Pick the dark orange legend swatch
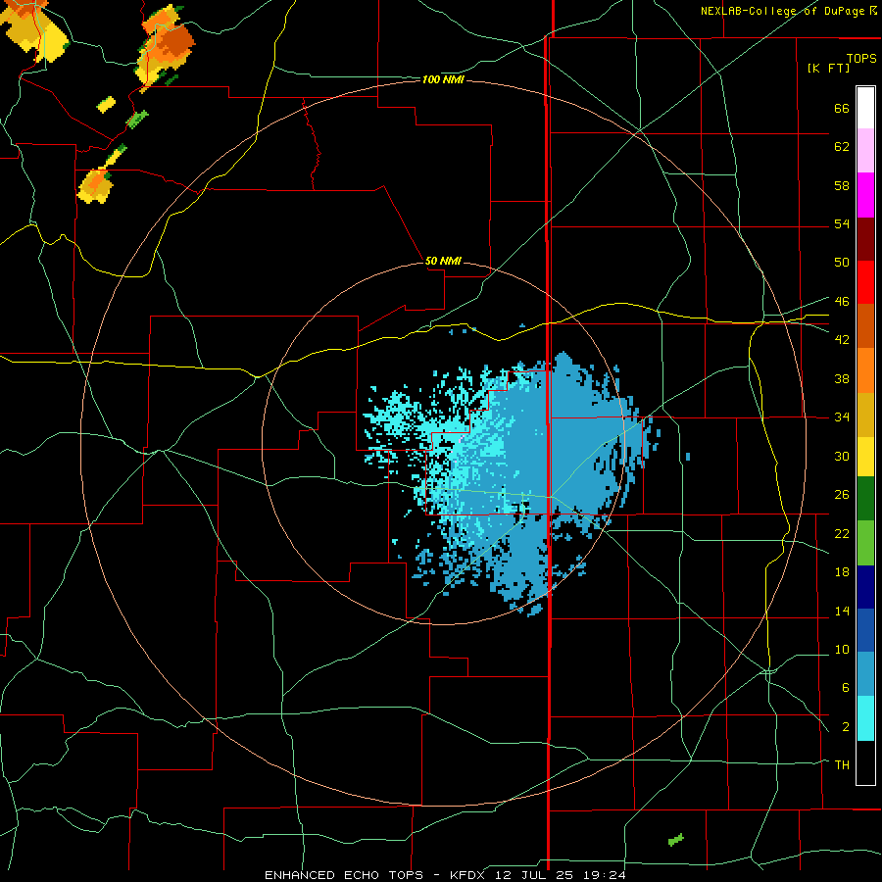The image size is (882, 882). pos(865,326)
